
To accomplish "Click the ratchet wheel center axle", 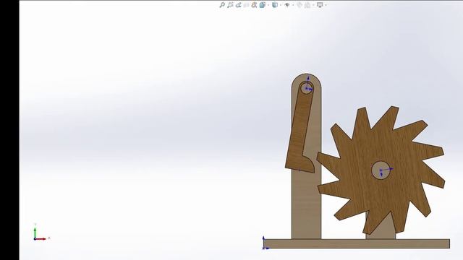I will pos(381,170).
